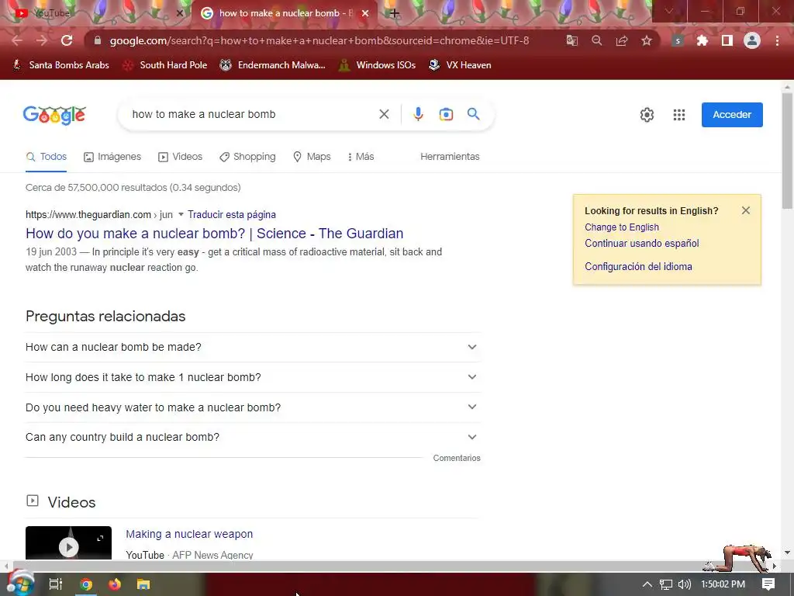Switch to the Shopping tab
This screenshot has width=794, height=596.
point(247,157)
